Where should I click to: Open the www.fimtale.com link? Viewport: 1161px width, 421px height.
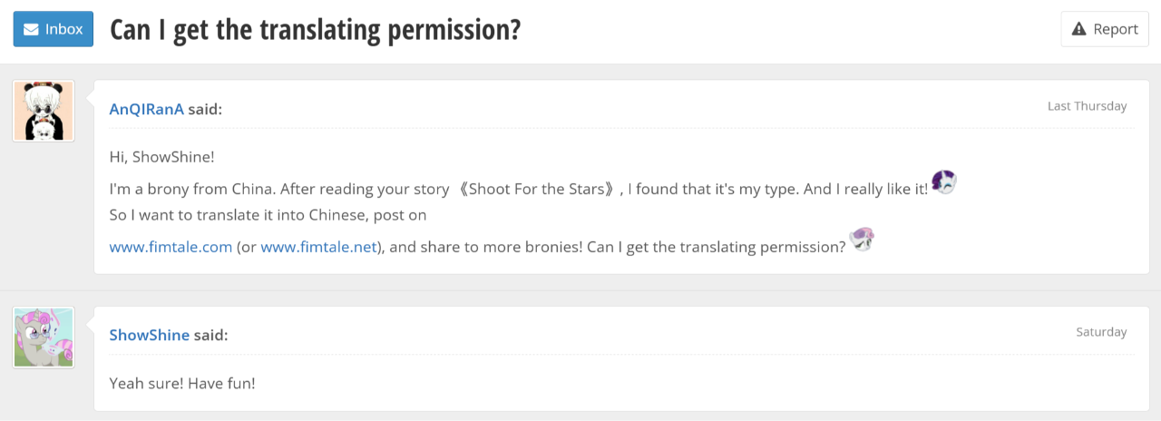coord(171,247)
